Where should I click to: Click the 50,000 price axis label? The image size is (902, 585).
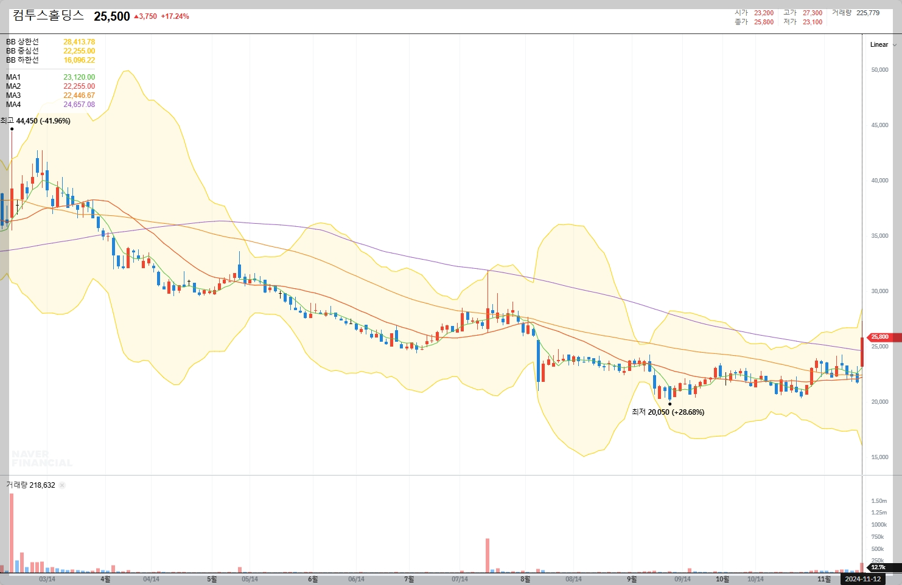[x=879, y=70]
